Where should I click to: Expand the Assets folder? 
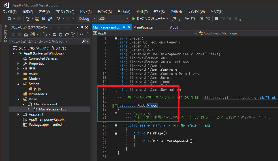tap(18, 74)
